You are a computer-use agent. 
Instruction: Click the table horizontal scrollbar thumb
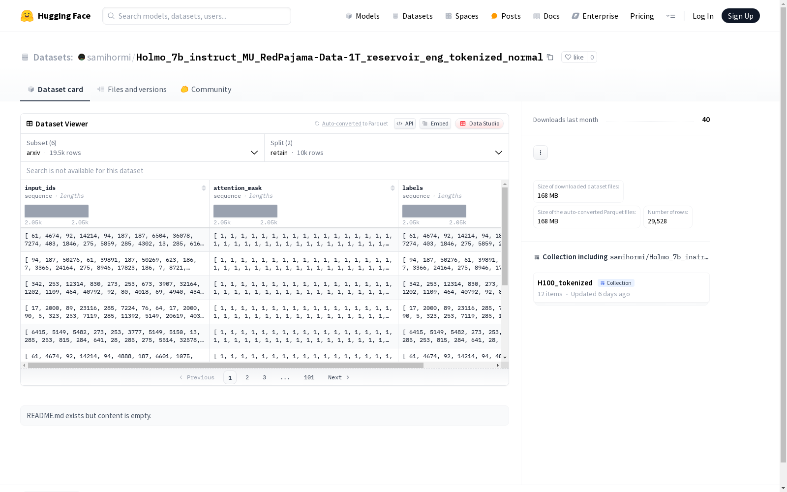tap(226, 365)
